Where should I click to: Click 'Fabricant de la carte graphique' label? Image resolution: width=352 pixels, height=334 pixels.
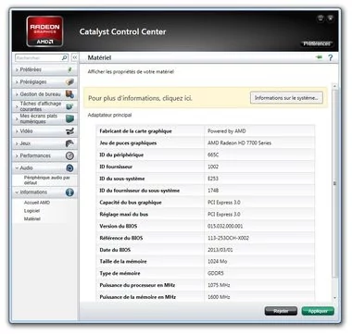click(135, 131)
